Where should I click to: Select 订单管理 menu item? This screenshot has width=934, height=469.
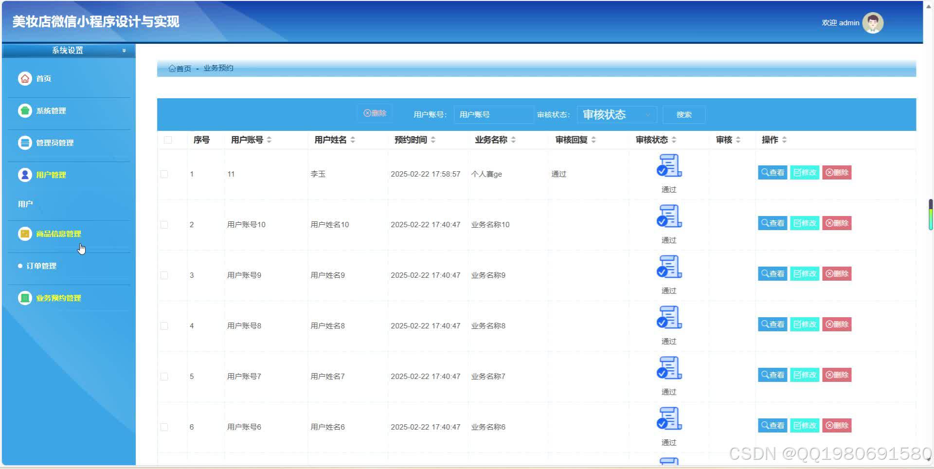click(41, 266)
